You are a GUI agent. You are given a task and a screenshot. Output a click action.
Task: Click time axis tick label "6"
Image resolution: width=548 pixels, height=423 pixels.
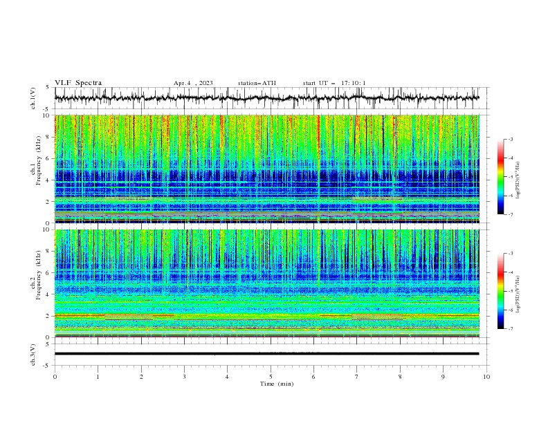(x=313, y=377)
